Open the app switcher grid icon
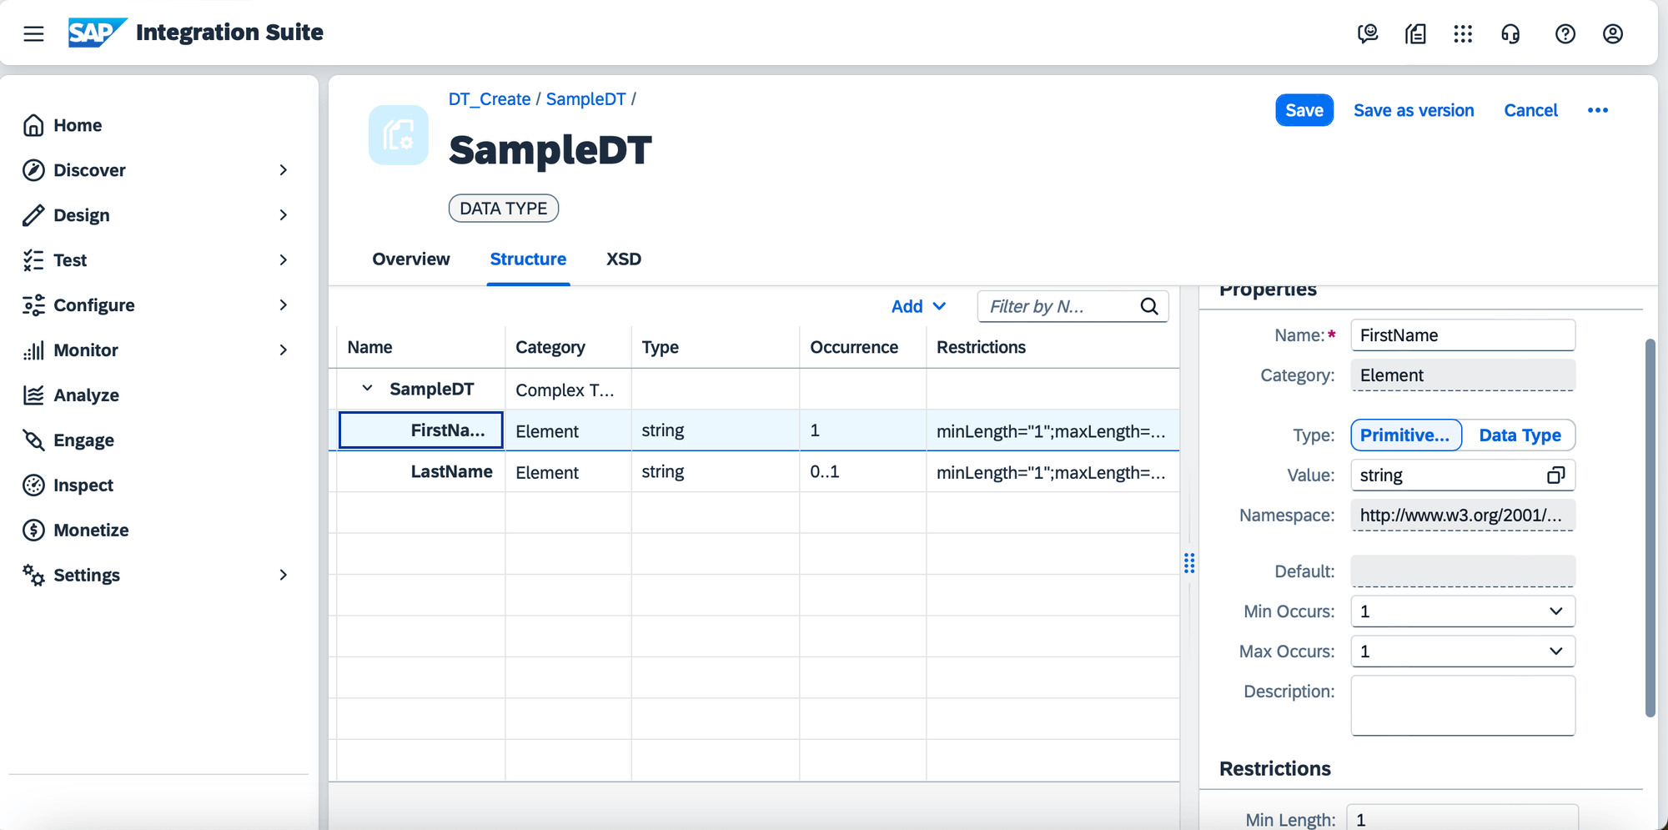This screenshot has height=830, width=1668. point(1464,34)
